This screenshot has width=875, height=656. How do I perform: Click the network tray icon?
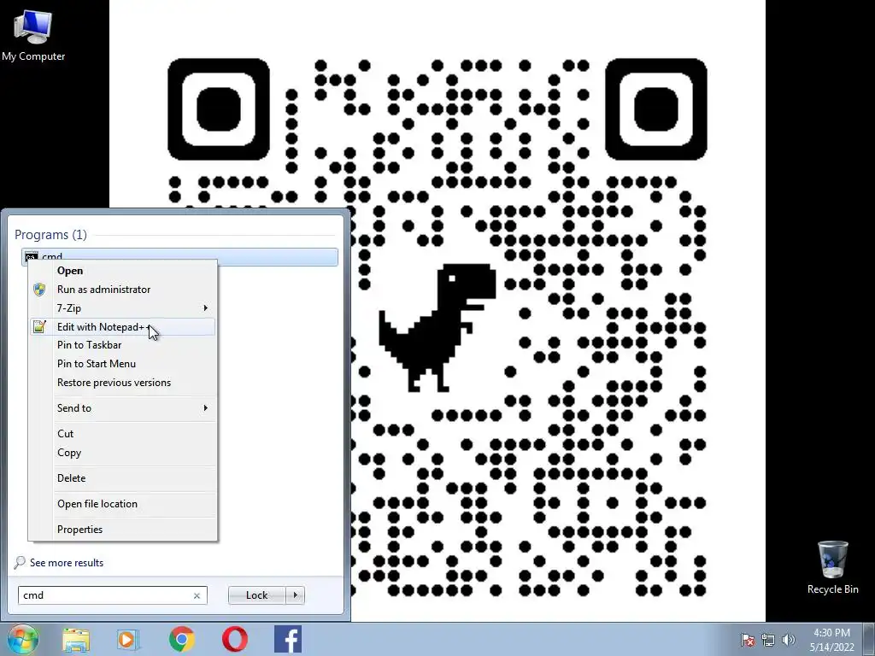pos(768,640)
